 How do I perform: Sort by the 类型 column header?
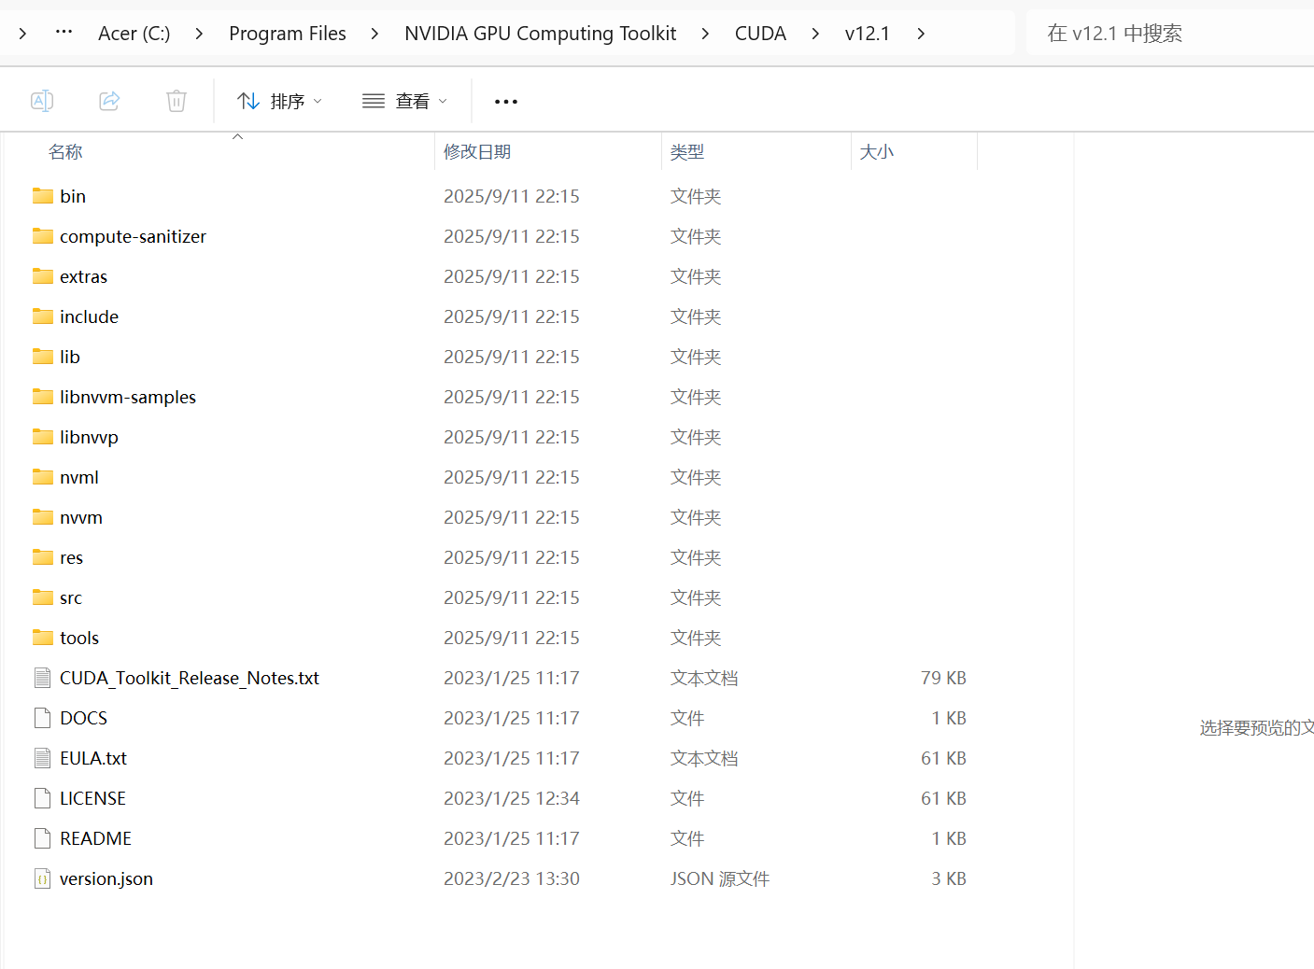click(x=687, y=152)
